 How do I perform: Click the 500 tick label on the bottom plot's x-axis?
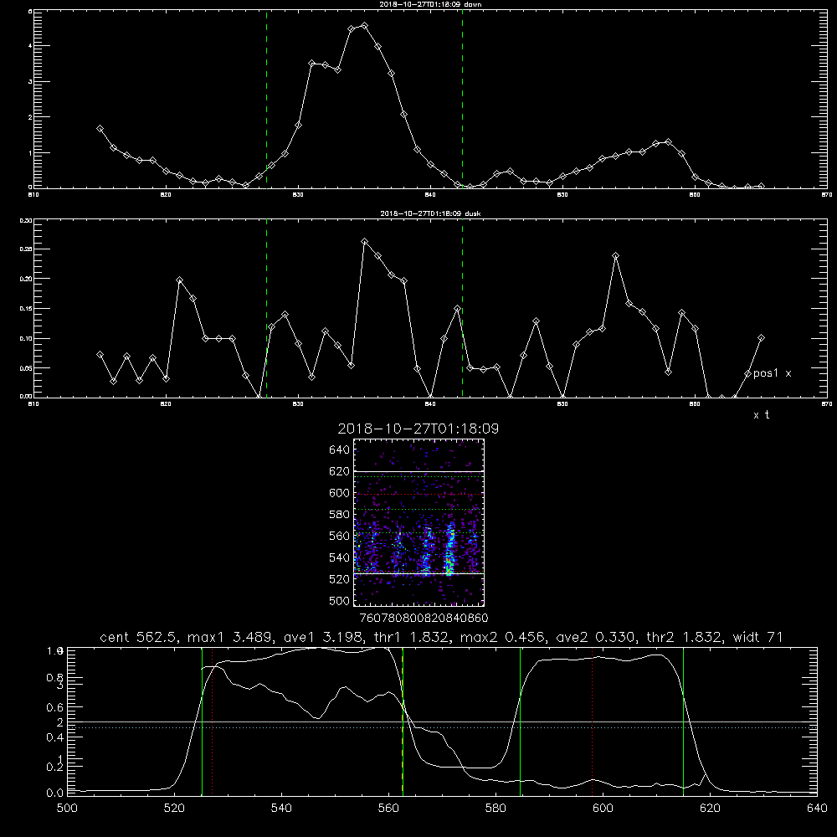coord(67,809)
